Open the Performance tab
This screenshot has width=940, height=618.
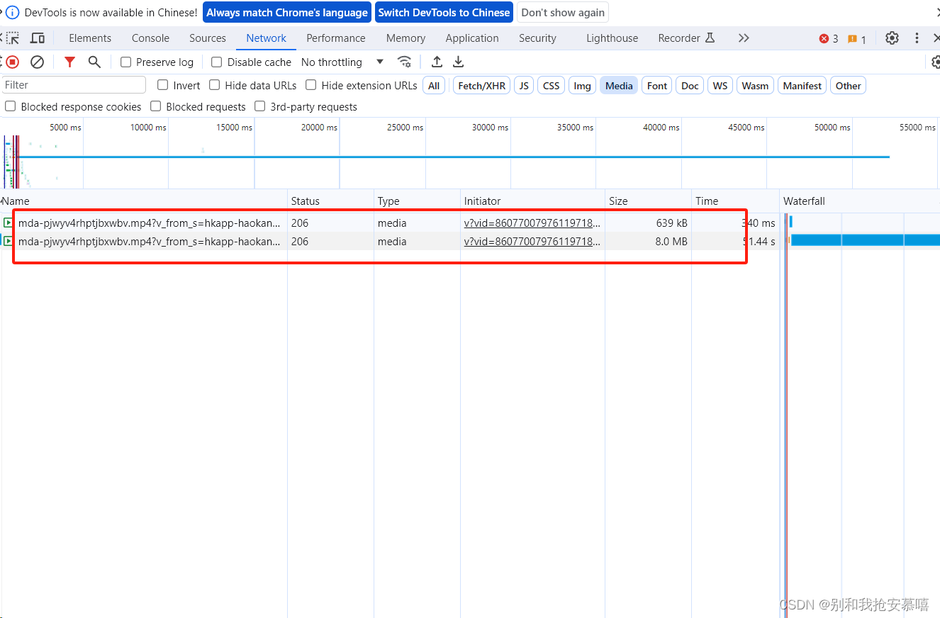(336, 38)
